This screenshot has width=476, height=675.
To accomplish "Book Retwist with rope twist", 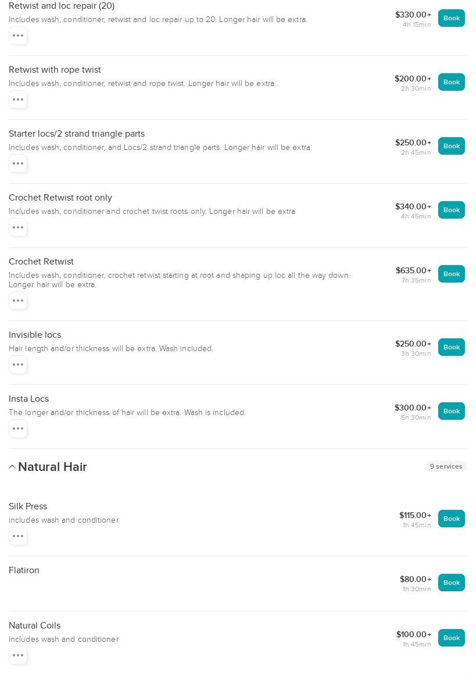I will coord(451,82).
